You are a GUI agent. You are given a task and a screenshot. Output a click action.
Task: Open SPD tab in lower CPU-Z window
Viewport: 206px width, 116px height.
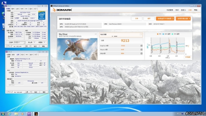pos(27,55)
